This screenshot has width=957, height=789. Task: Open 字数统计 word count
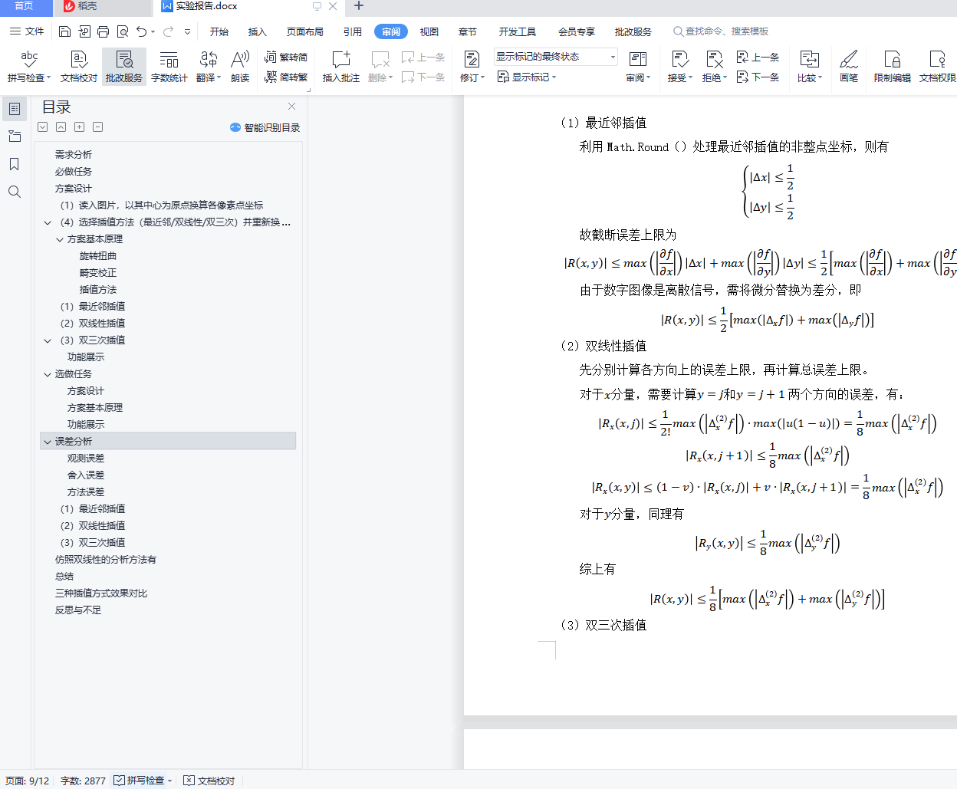169,67
